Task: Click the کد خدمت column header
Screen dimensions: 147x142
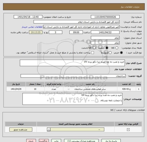Action: pyautogui.click(x=126, y=84)
